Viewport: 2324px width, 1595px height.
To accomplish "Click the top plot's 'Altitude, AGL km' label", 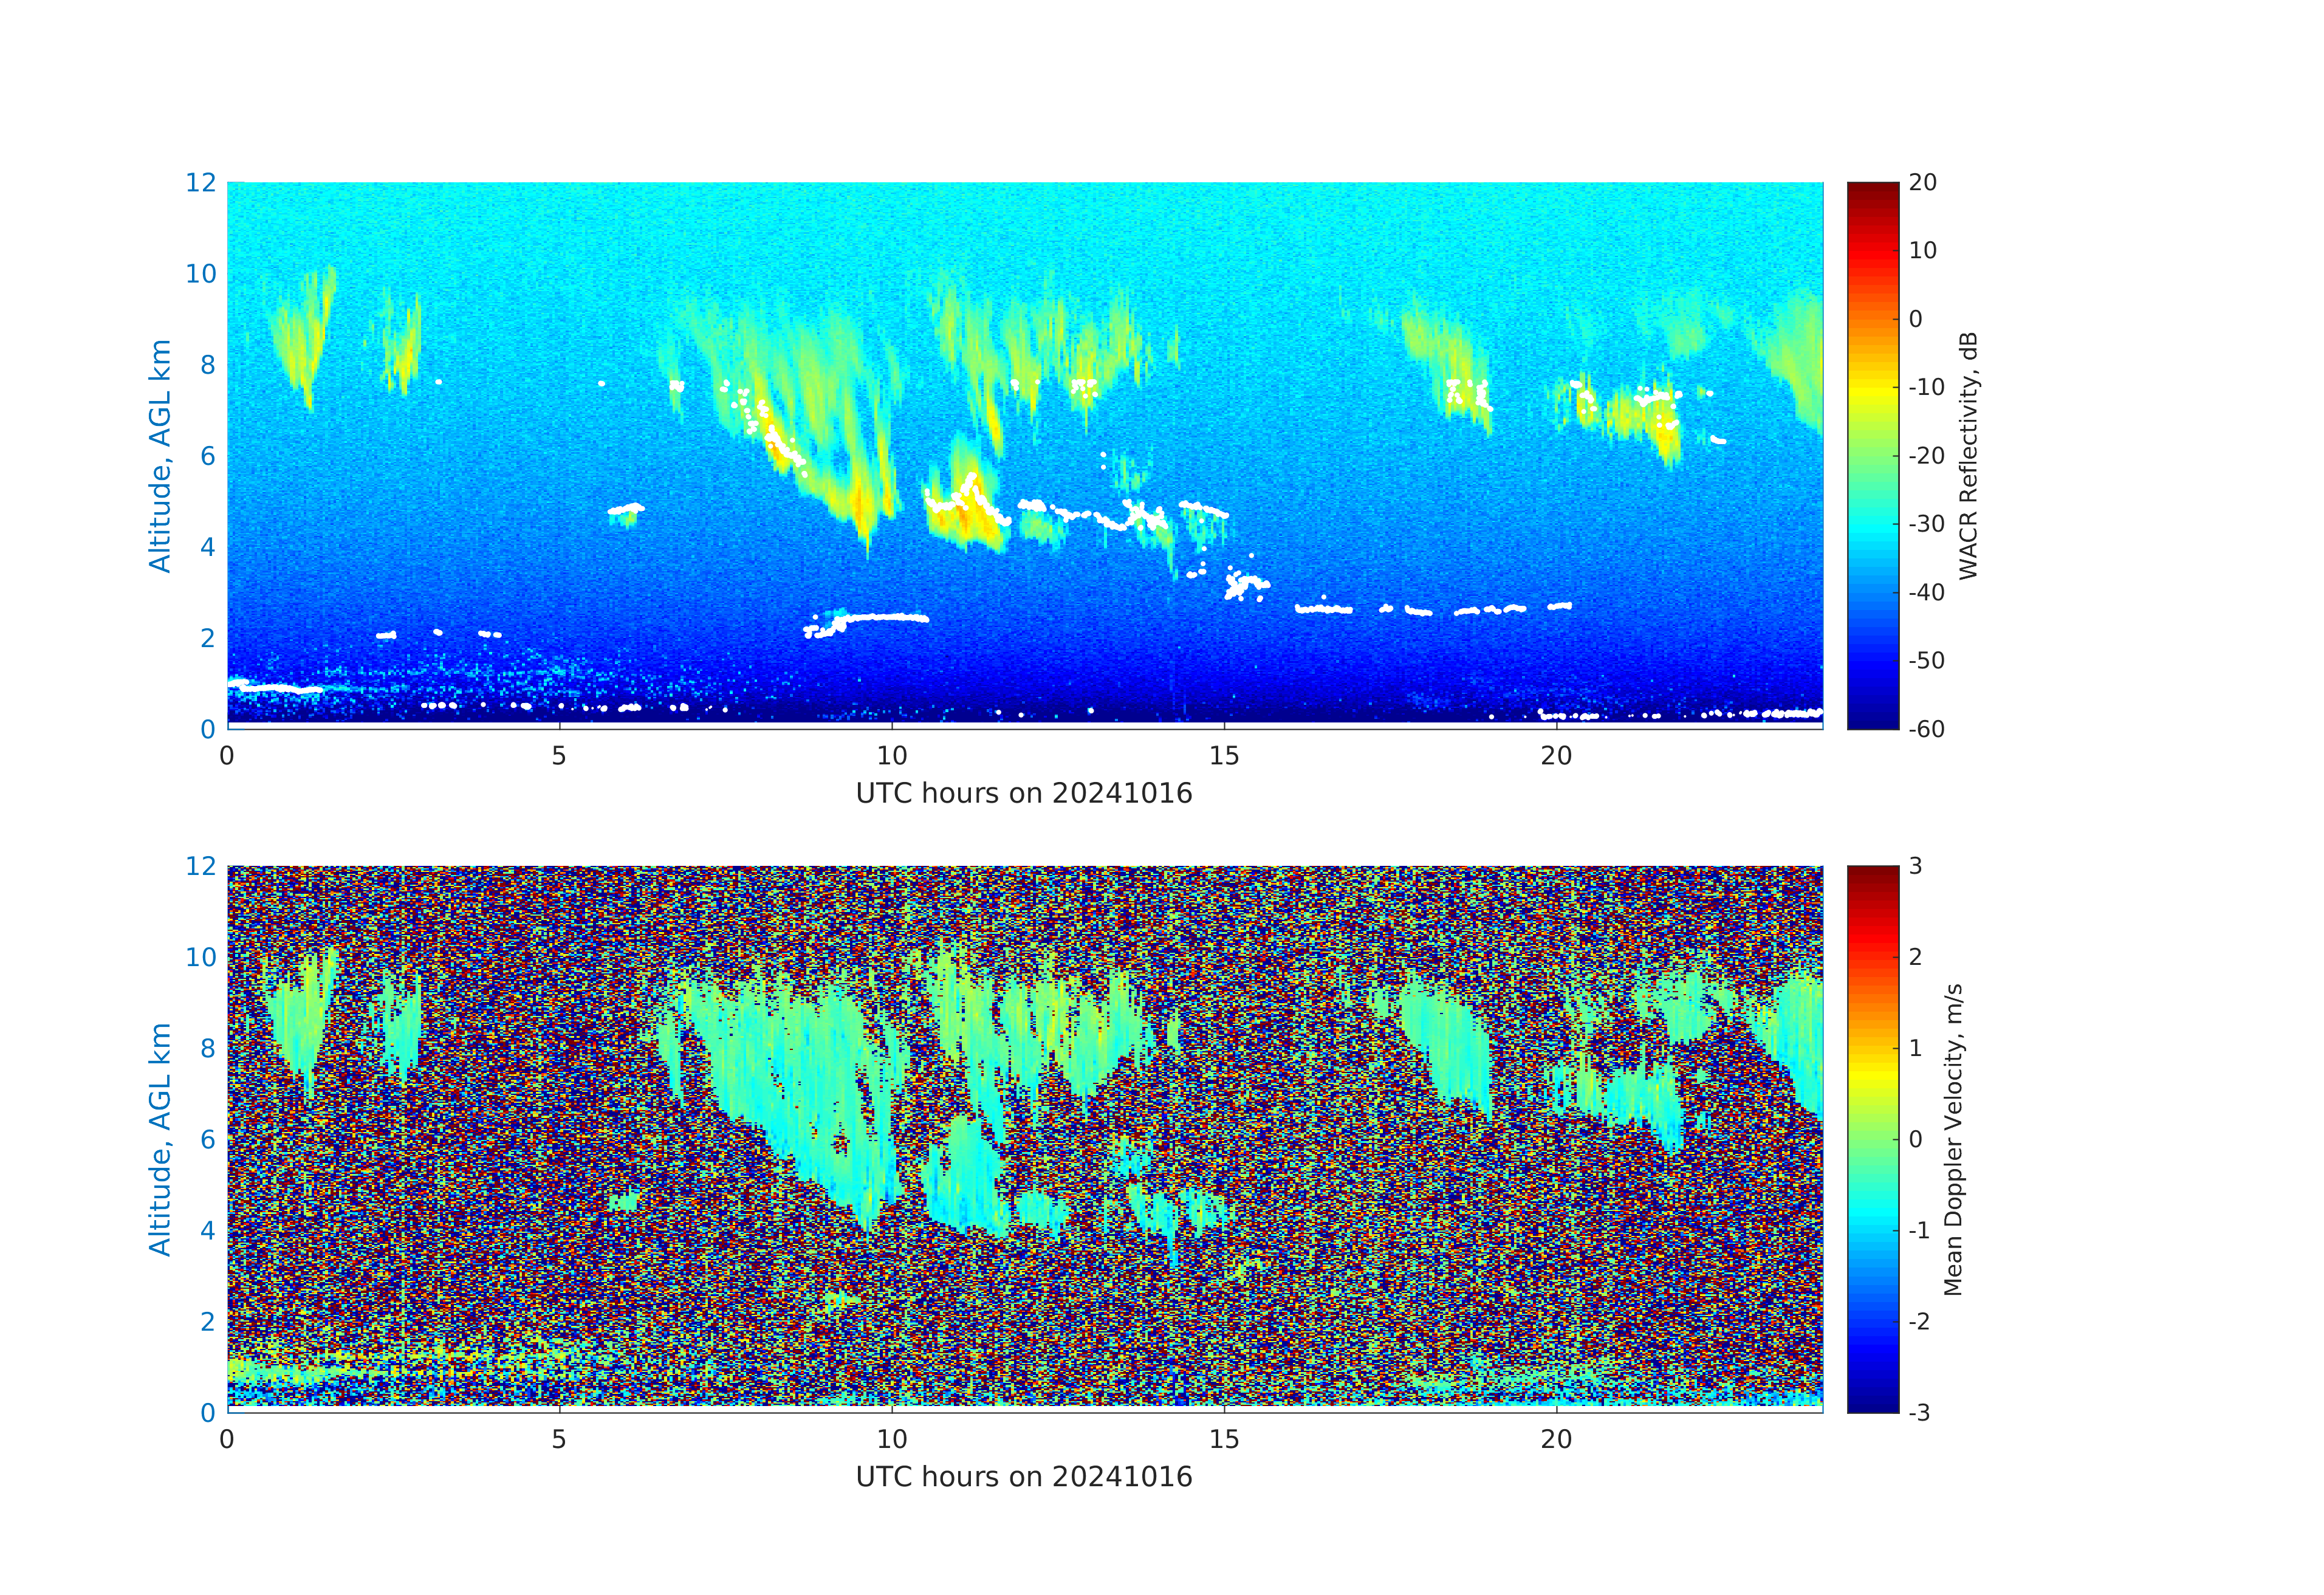I will coord(160,456).
